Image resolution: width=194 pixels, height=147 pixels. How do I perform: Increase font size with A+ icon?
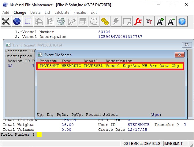point(160,21)
